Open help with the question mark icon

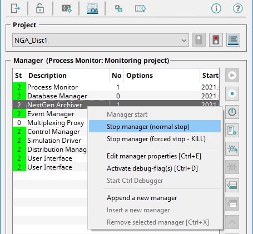click(238, 8)
